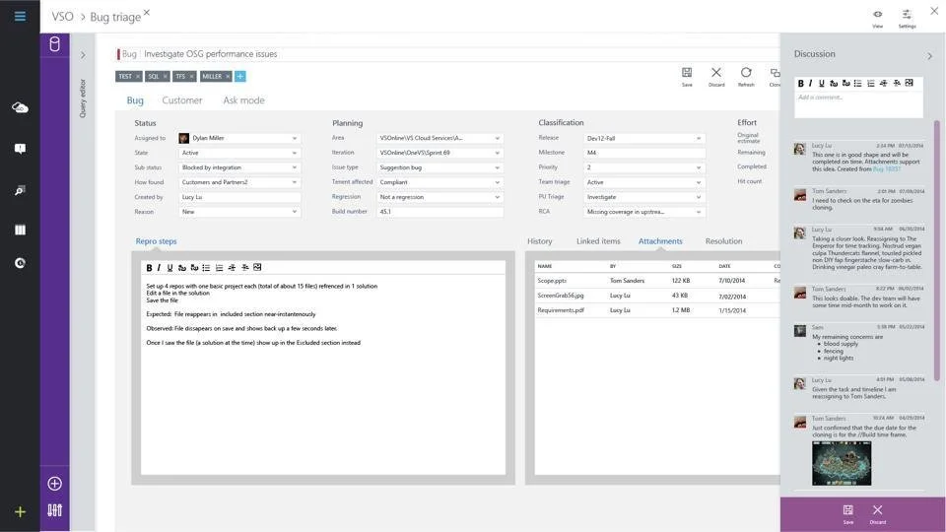946x532 pixels.
Task: Open the History tab
Action: (539, 241)
